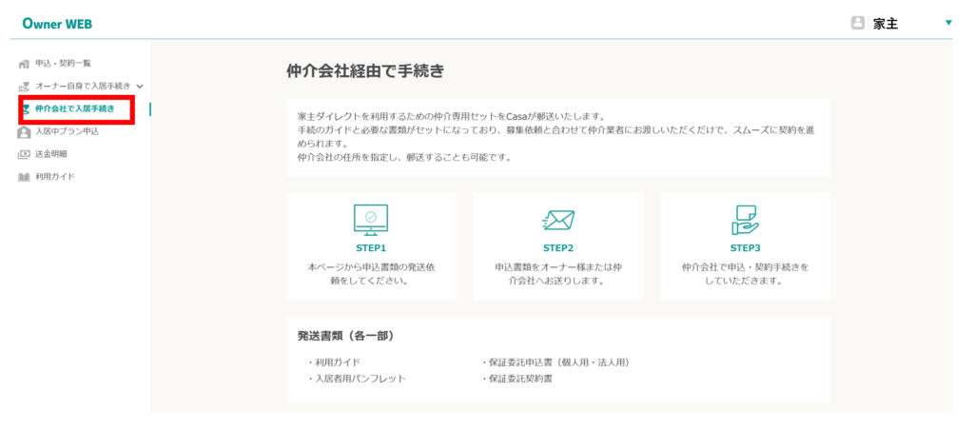Open the 家主 account dropdown arrow
Viewport: 974px width, 430px height.
947,23
